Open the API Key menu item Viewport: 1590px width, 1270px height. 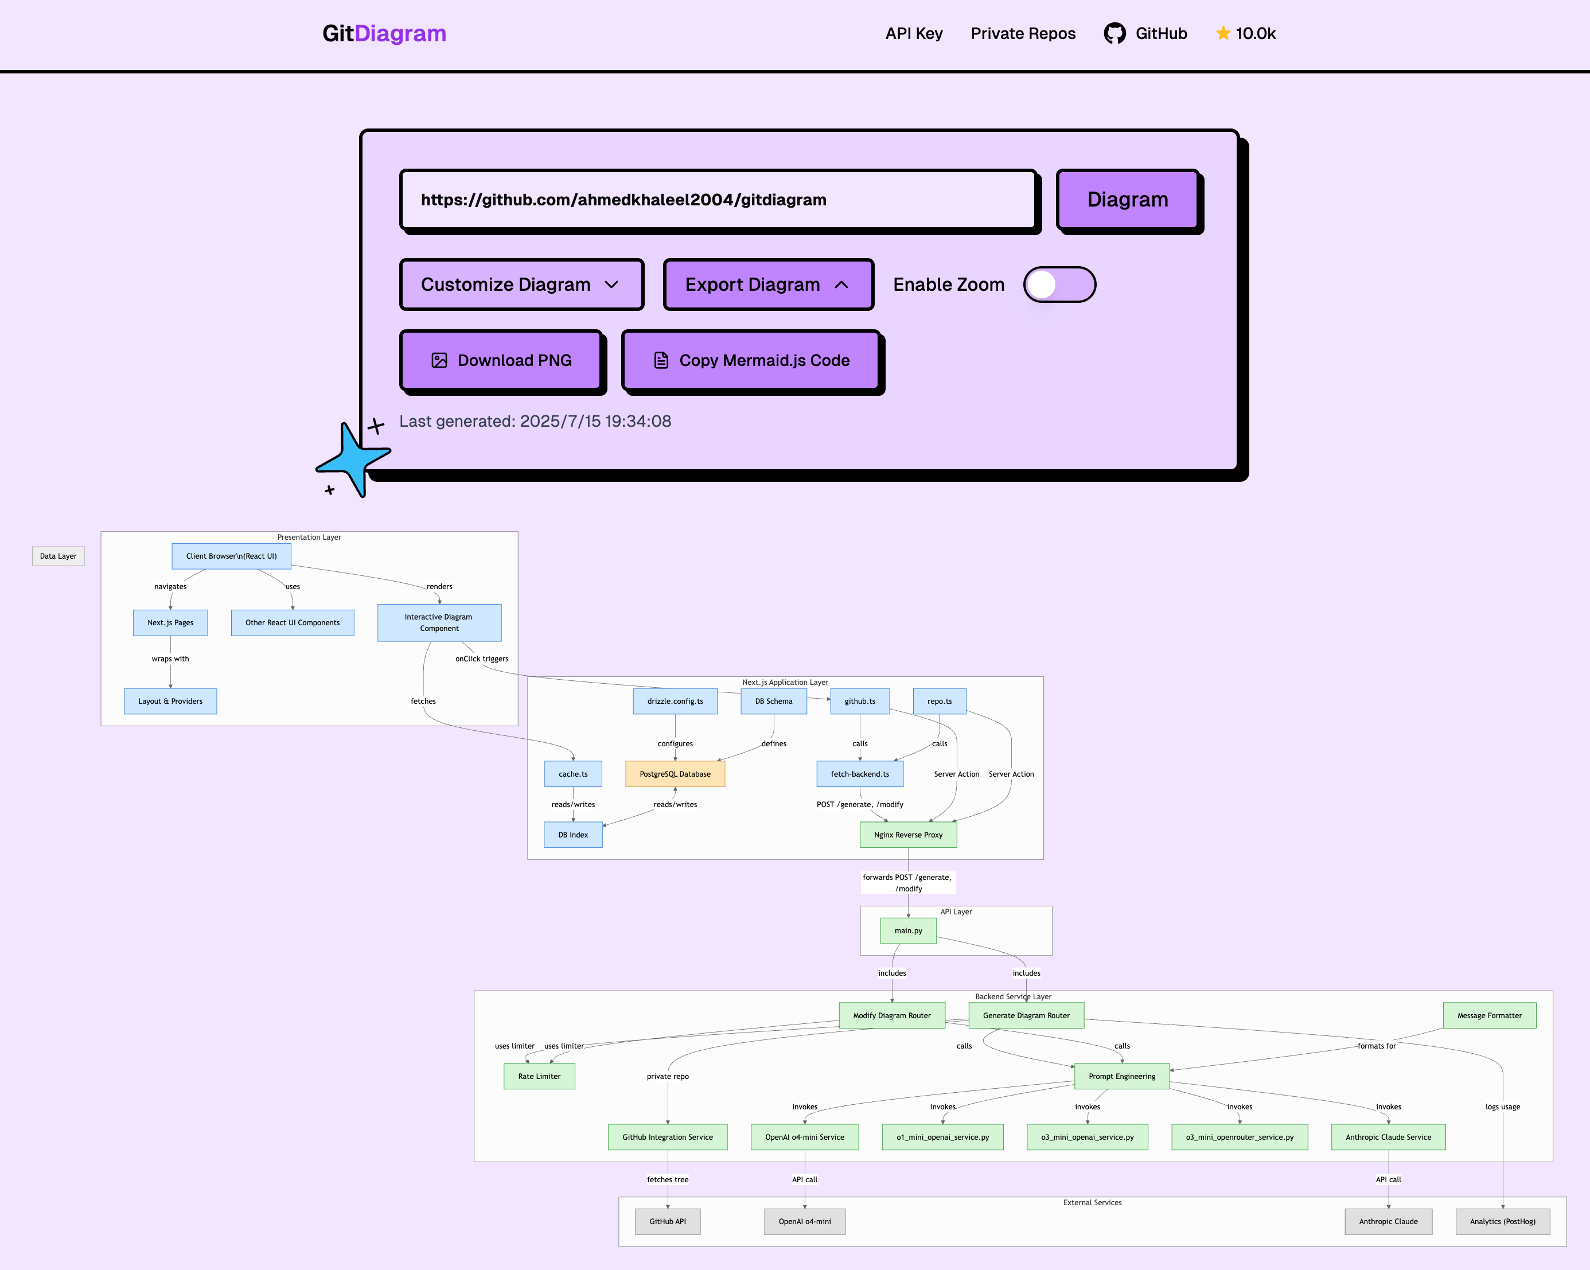click(x=914, y=33)
